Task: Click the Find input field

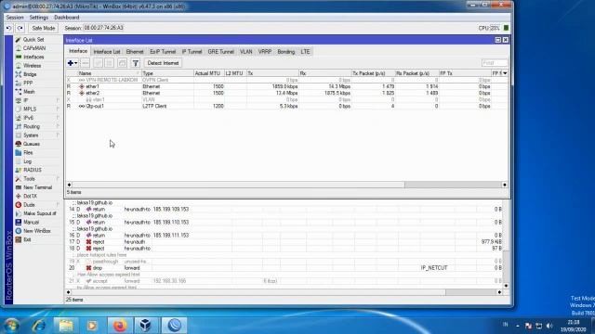Action: (x=495, y=63)
